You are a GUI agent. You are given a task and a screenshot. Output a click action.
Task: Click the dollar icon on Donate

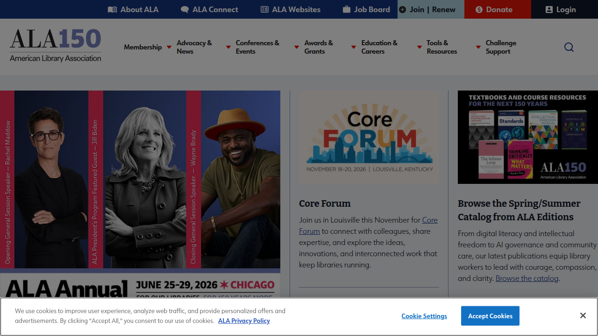click(x=479, y=9)
